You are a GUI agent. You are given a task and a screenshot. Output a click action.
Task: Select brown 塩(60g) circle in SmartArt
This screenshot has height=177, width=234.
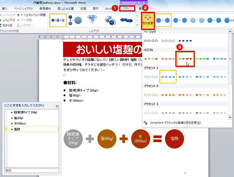[x=107, y=139]
